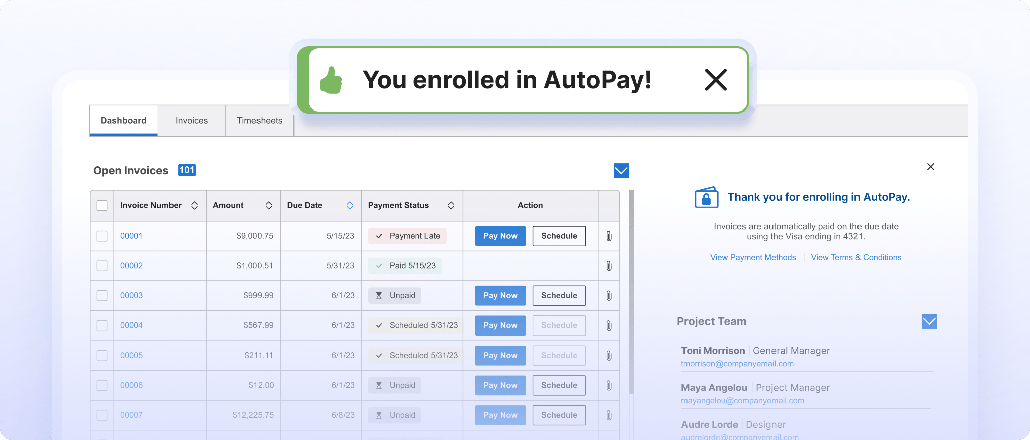Open invoice 00005 link

[131, 355]
